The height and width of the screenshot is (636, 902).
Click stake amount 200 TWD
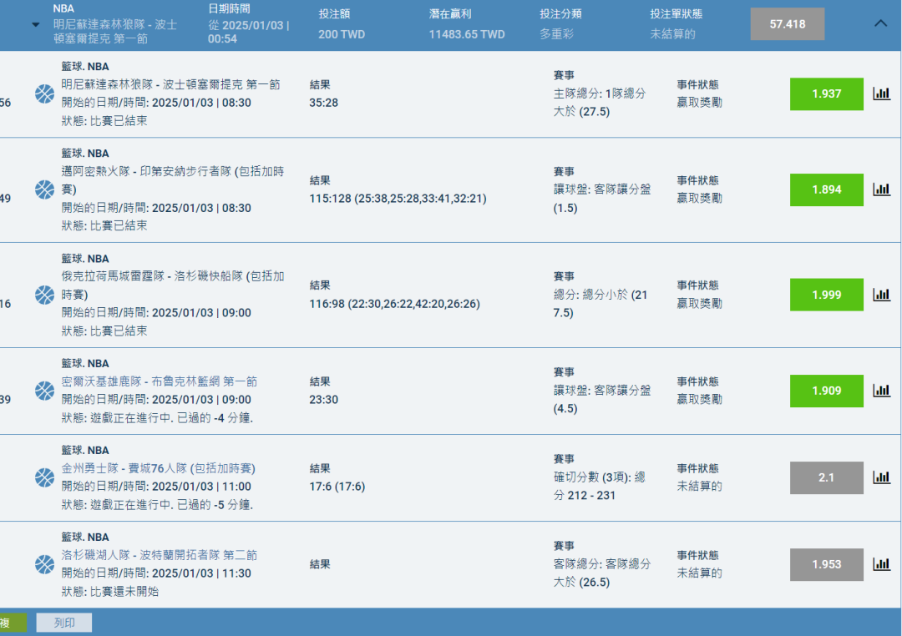(342, 34)
